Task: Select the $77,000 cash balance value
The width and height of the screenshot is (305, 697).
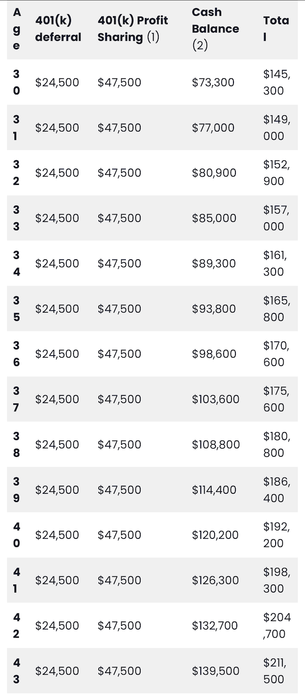Action: click(213, 128)
